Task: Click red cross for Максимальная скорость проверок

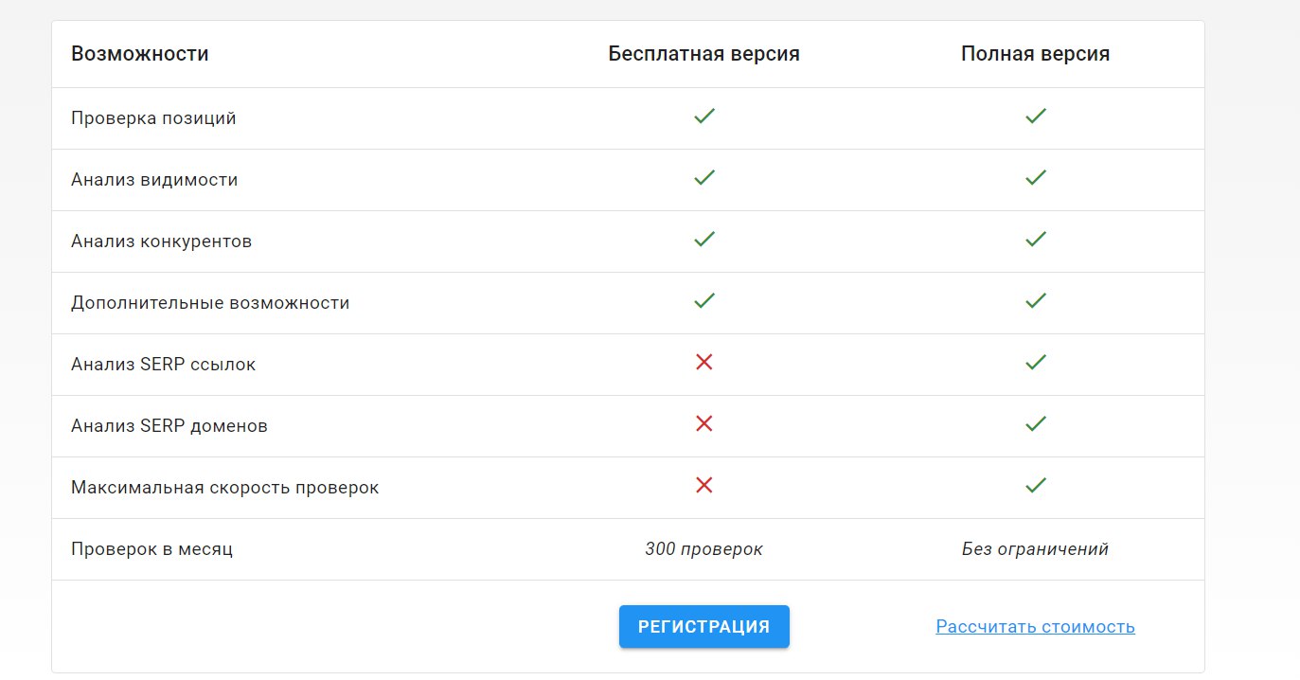Action: [x=703, y=485]
